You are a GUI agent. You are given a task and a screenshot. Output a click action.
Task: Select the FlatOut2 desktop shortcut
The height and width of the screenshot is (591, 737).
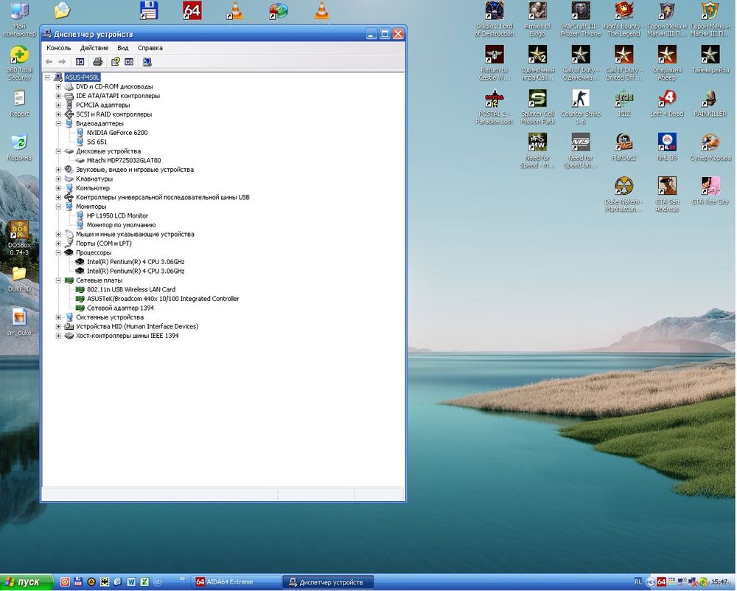(624, 148)
